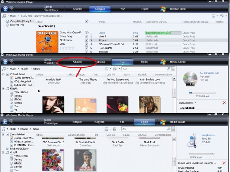
Task: Click the forward arrow in the top window
Action: [x=11, y=9]
